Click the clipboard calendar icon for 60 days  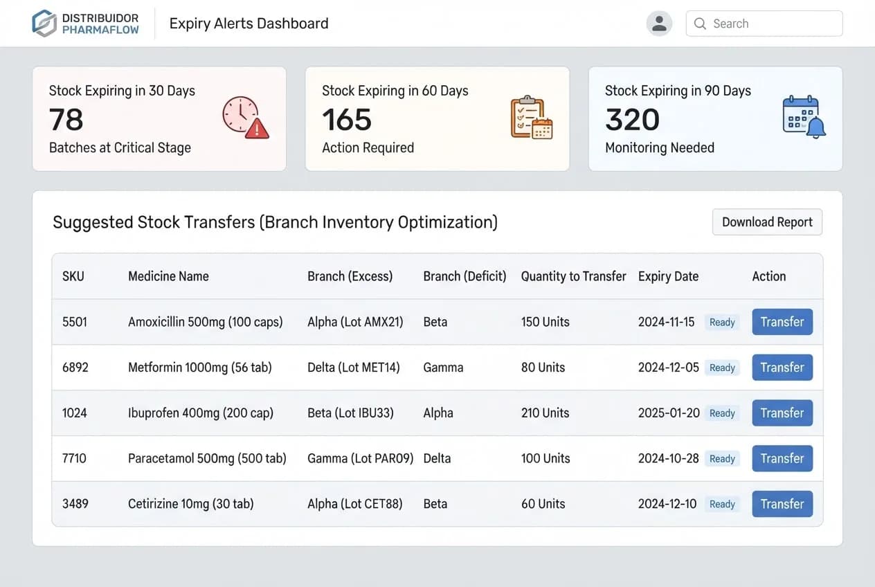coord(531,117)
